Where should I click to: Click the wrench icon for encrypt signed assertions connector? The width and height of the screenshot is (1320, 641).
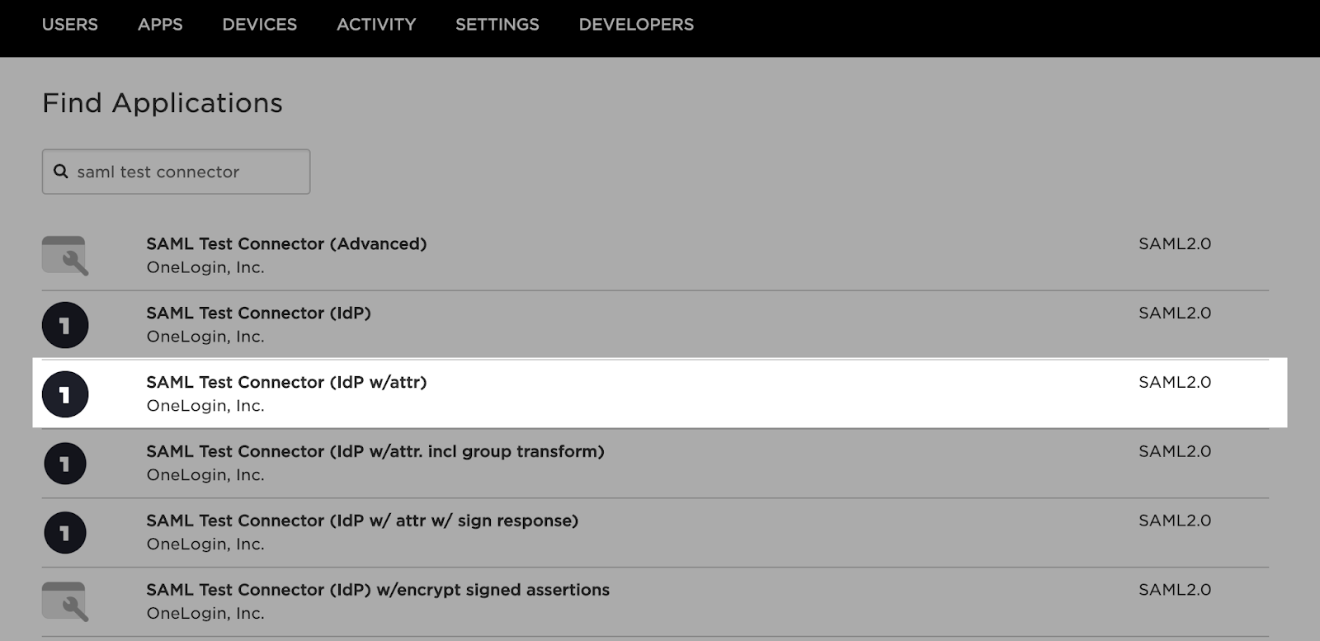coord(65,602)
